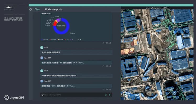
Task: Click the Star Vision logo at top left
Action: pyautogui.click(x=9, y=8)
